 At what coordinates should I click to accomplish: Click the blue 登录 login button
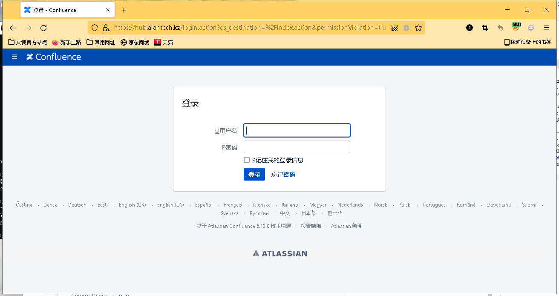click(x=254, y=174)
